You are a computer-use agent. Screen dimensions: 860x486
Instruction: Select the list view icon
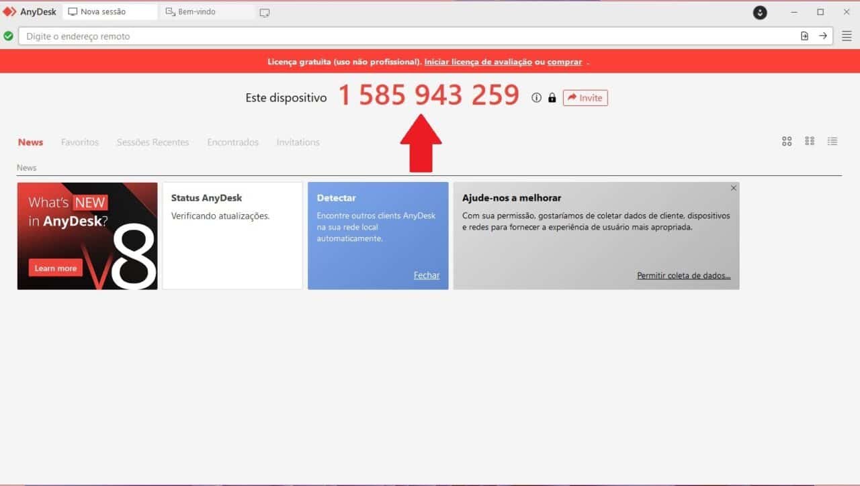832,141
